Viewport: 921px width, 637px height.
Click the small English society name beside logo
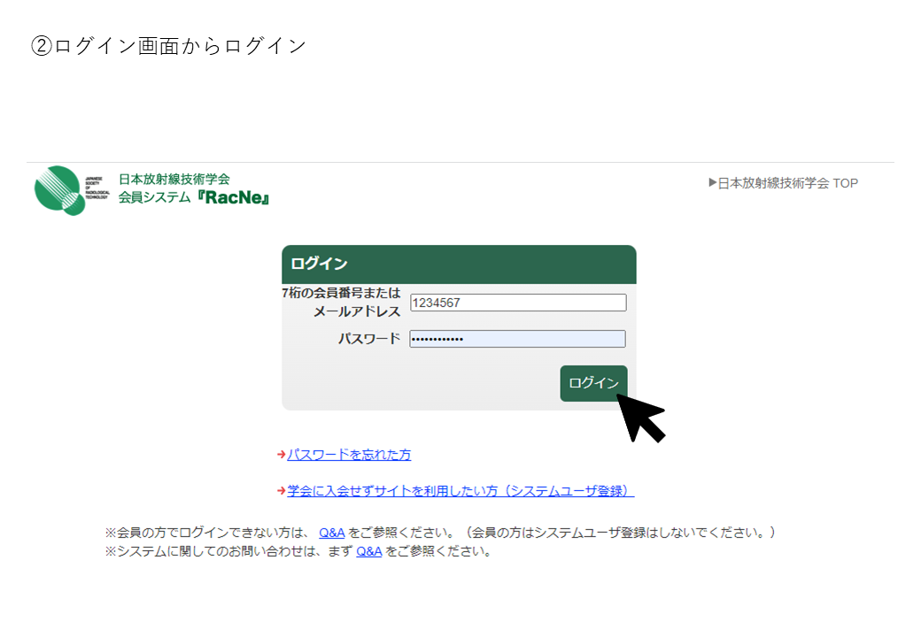(97, 188)
